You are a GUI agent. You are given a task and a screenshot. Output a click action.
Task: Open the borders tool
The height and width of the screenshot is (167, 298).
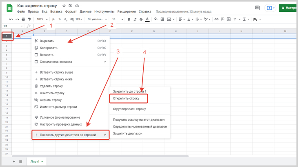pyautogui.click(x=162, y=19)
